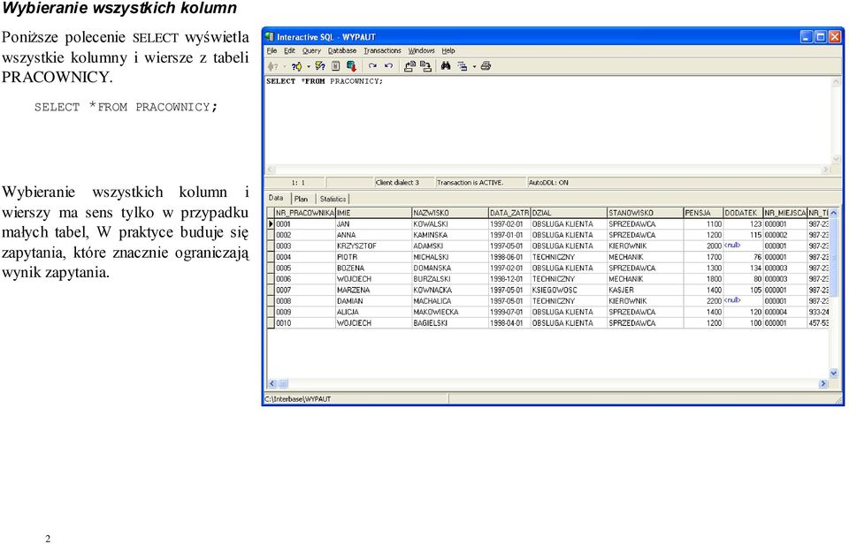849x544 pixels.
Task: Switch to the Data tab
Action: click(276, 198)
